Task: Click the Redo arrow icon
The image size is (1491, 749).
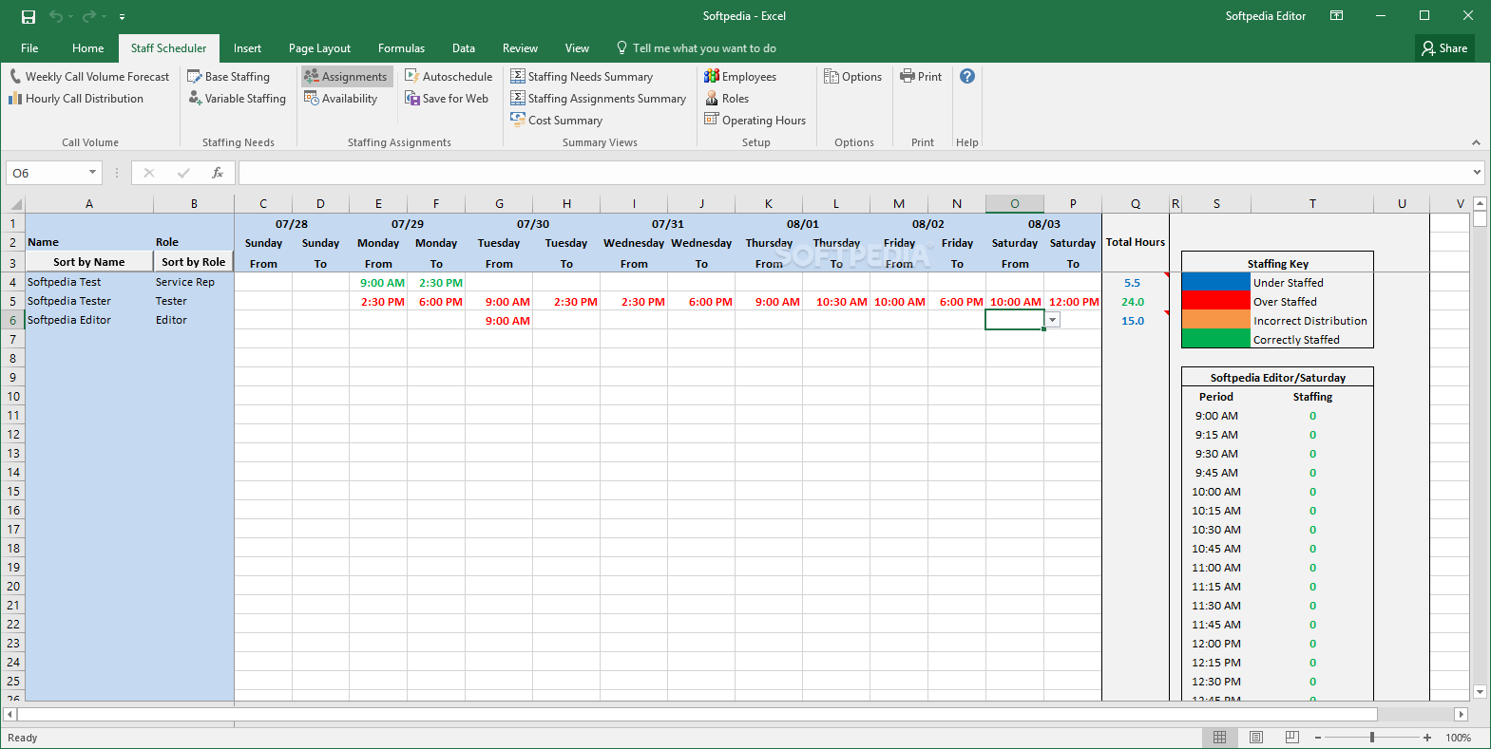Action: click(88, 16)
